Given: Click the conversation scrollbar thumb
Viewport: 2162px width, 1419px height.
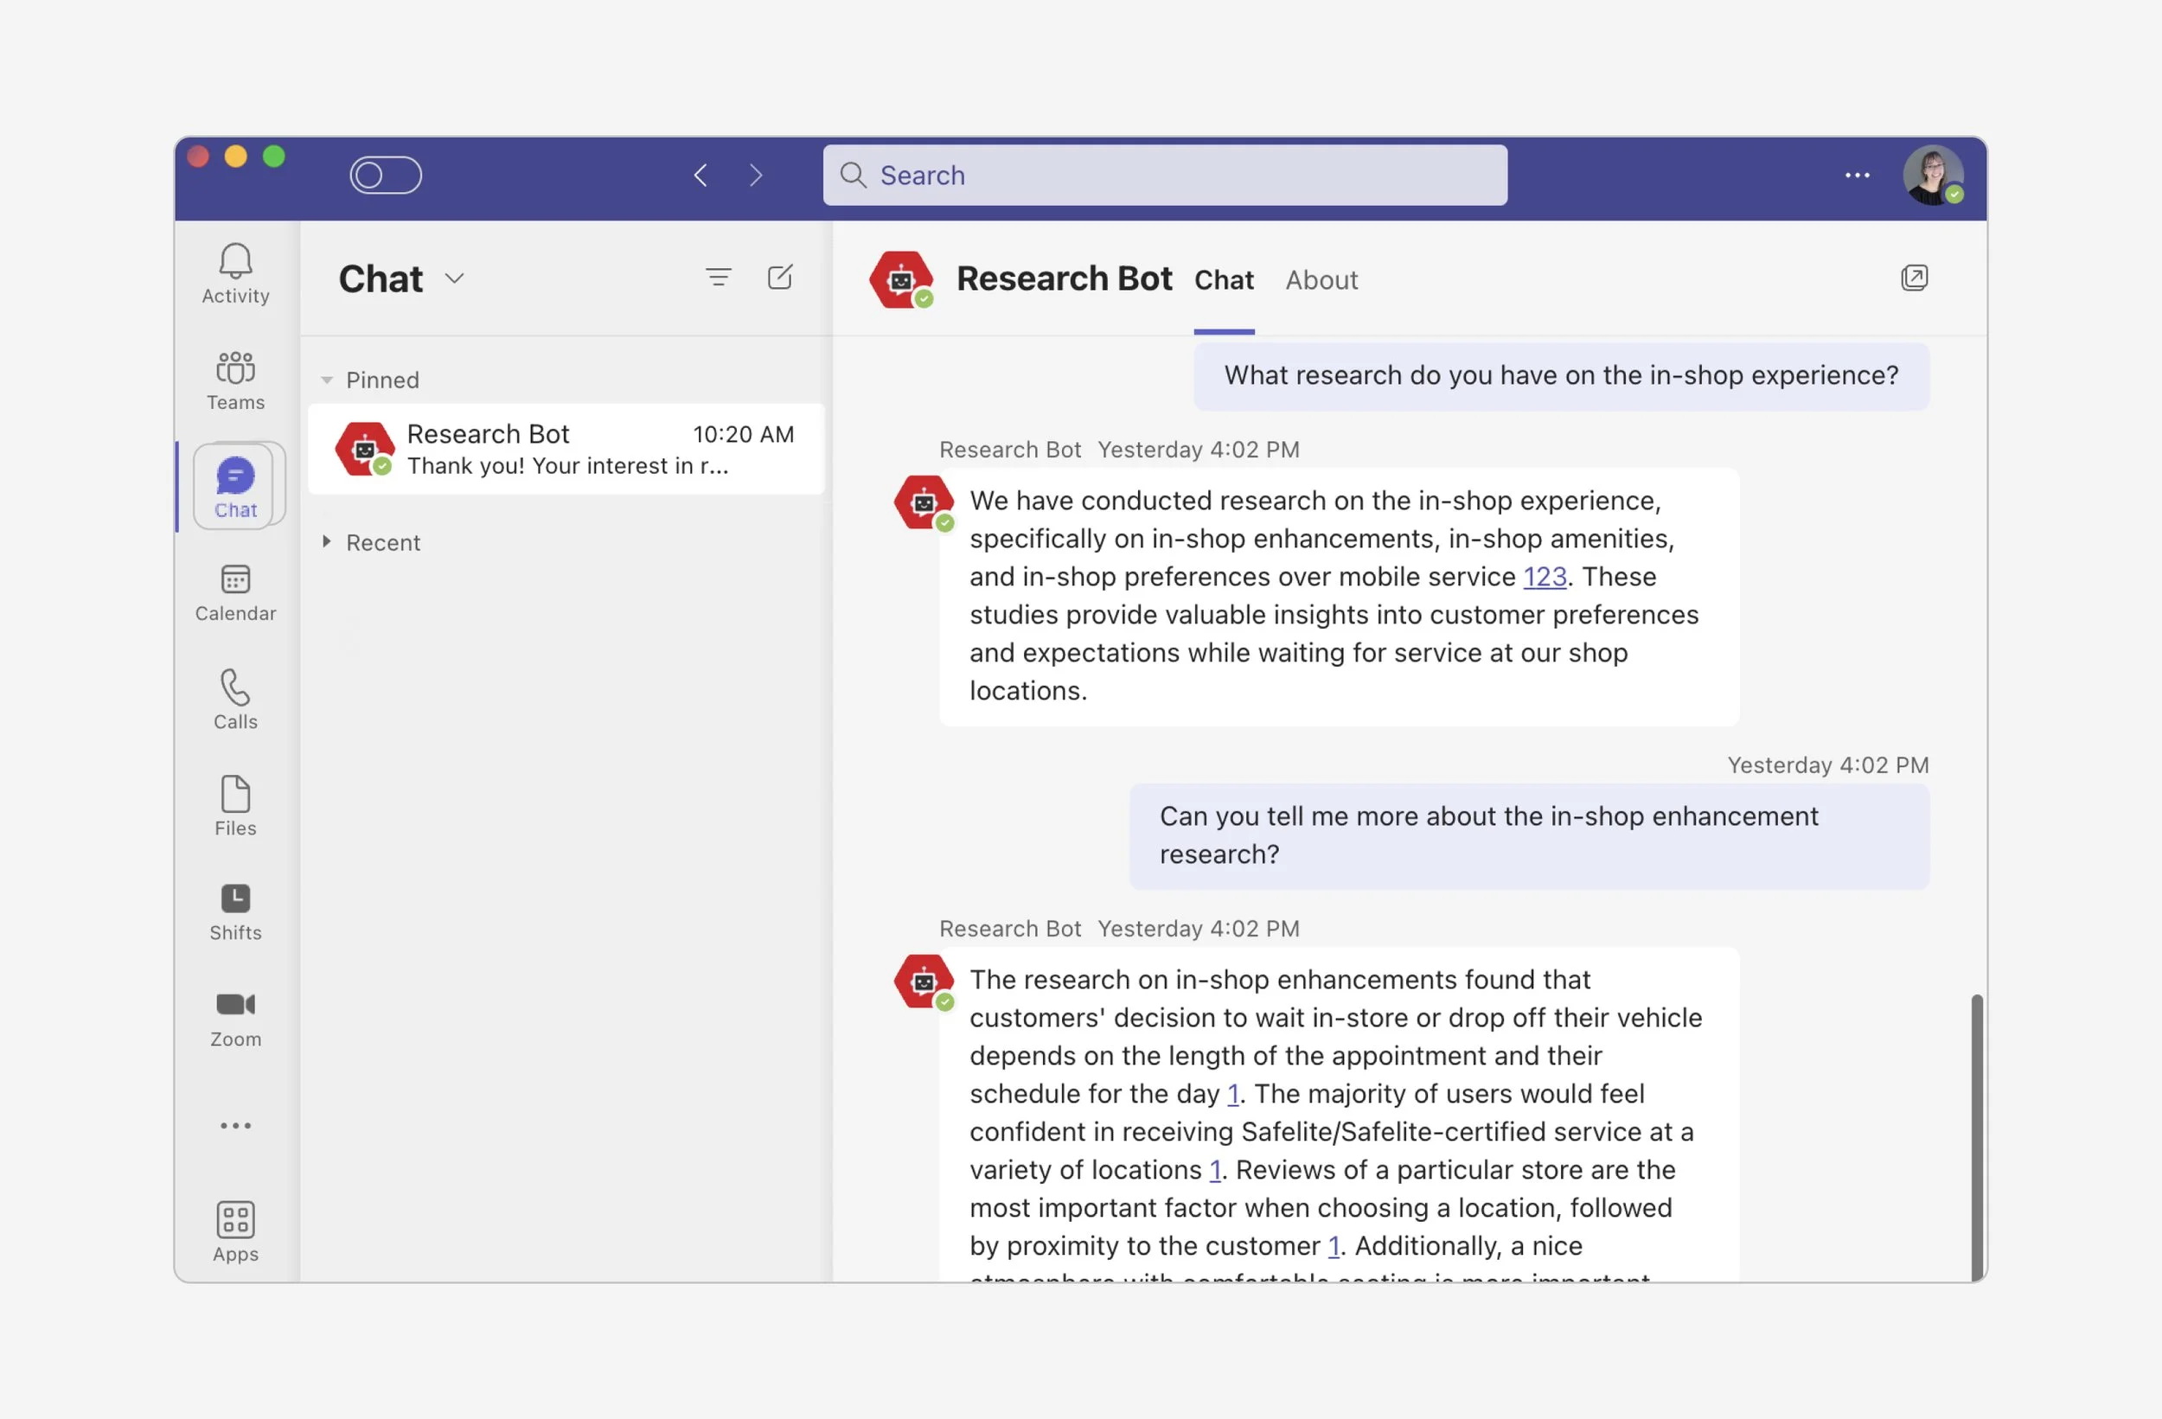Looking at the screenshot, I should click(1976, 1135).
